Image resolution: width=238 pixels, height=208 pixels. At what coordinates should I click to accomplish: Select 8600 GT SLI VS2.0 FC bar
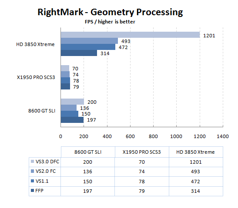69,108
